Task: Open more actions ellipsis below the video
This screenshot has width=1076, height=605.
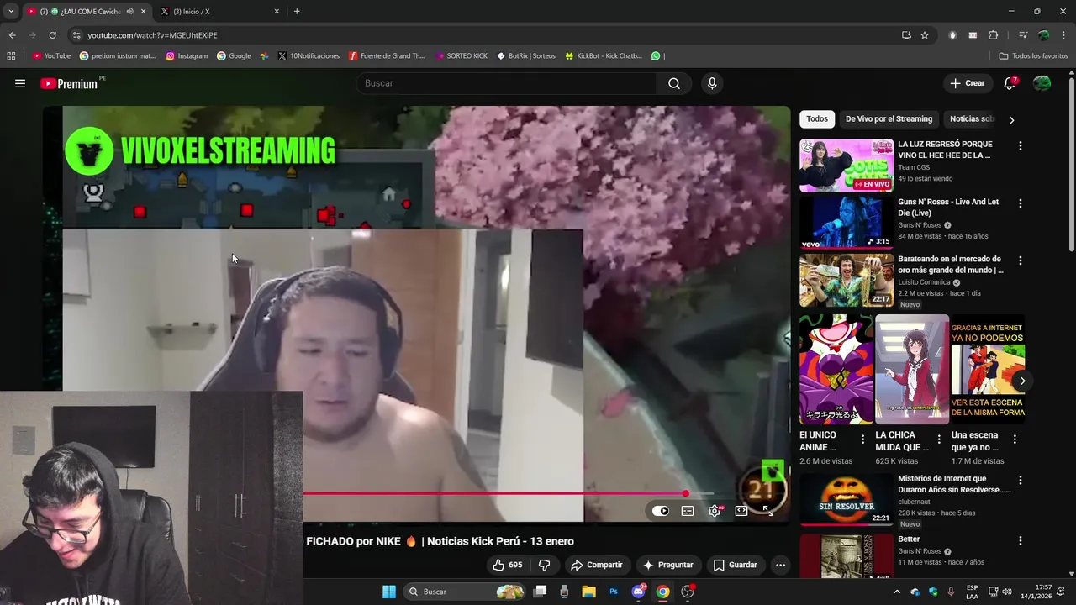Action: tap(780, 565)
